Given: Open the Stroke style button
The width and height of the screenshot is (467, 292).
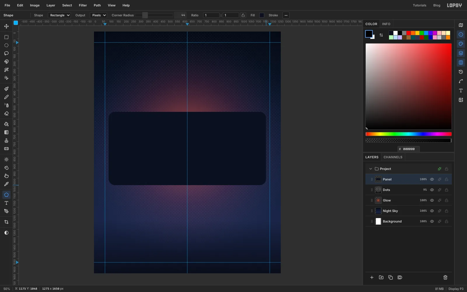Looking at the screenshot, I should [286, 15].
